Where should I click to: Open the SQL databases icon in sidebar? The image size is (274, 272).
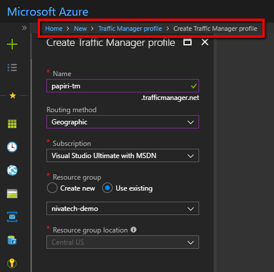(12, 240)
